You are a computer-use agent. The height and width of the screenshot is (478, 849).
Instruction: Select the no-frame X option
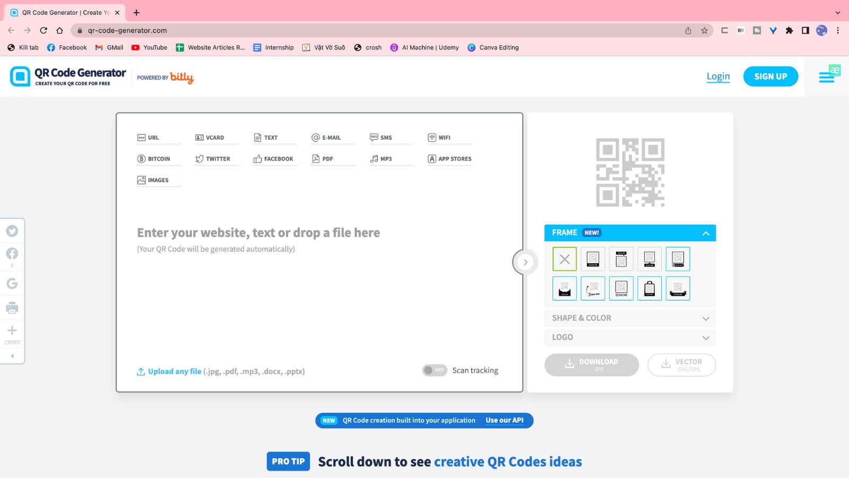565,259
